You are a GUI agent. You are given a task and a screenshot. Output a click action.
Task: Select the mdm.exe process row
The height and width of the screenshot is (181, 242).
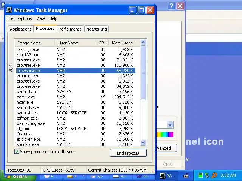click(x=76, y=102)
